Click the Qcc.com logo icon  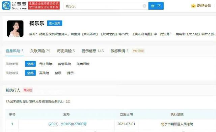[6, 6]
